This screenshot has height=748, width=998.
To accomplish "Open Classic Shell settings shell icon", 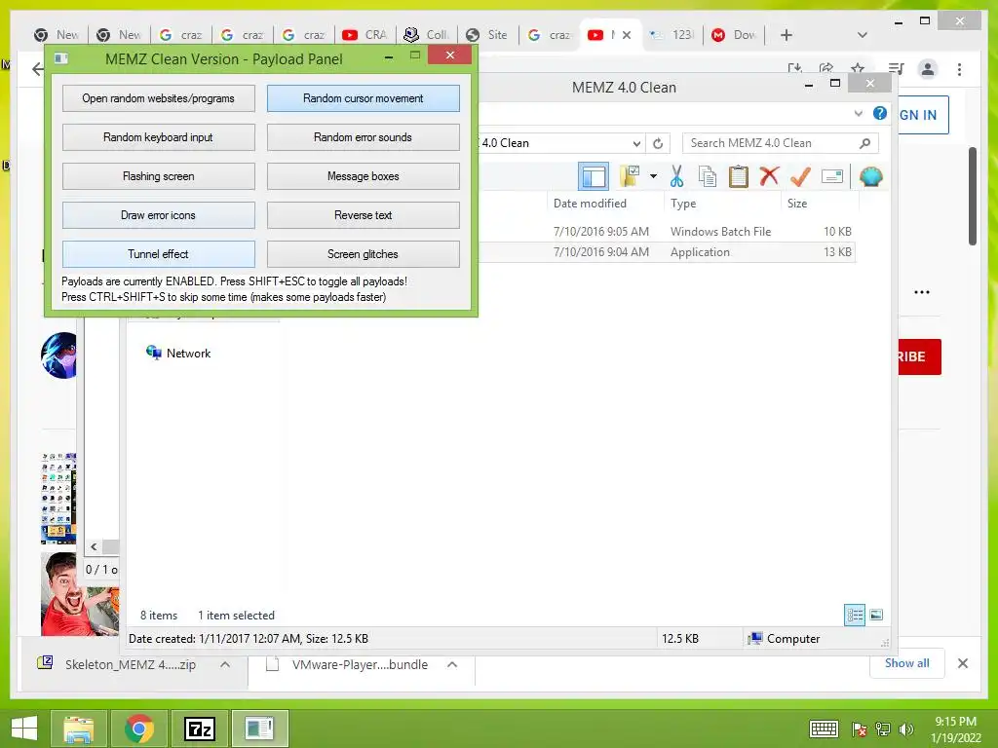I will 870,176.
